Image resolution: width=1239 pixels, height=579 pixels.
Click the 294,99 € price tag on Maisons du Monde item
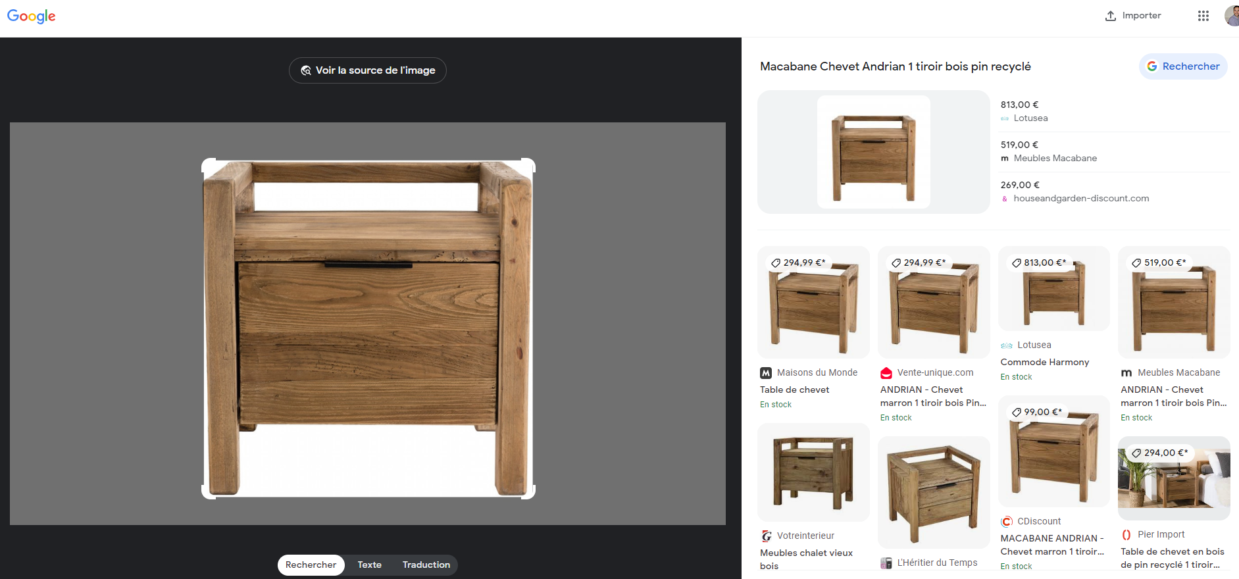coord(798,263)
